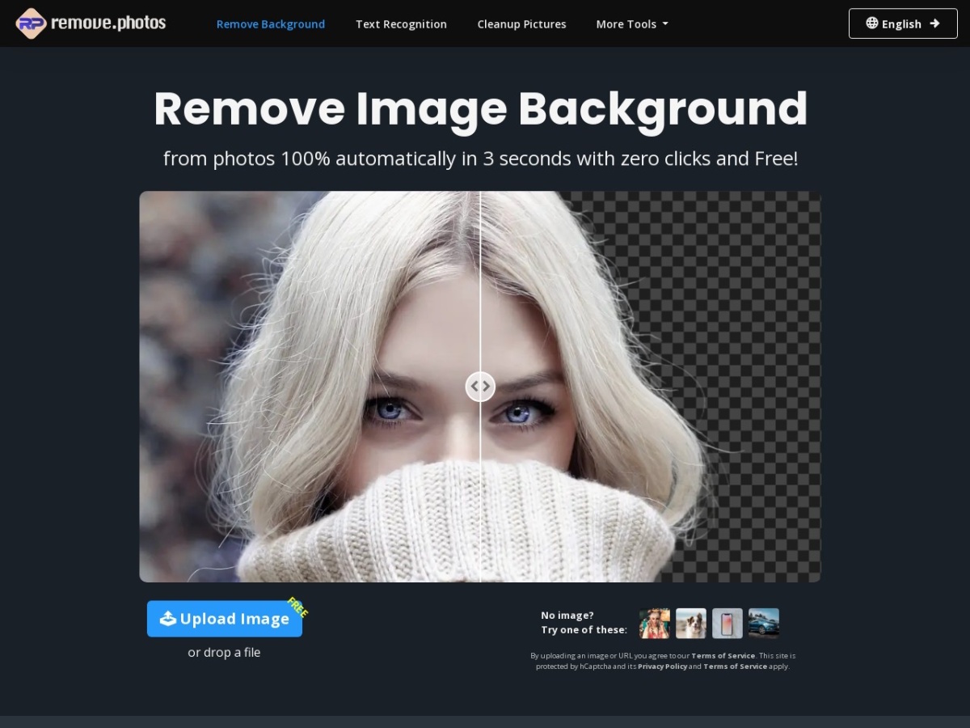Select the woman sample image thumbnail

point(655,623)
